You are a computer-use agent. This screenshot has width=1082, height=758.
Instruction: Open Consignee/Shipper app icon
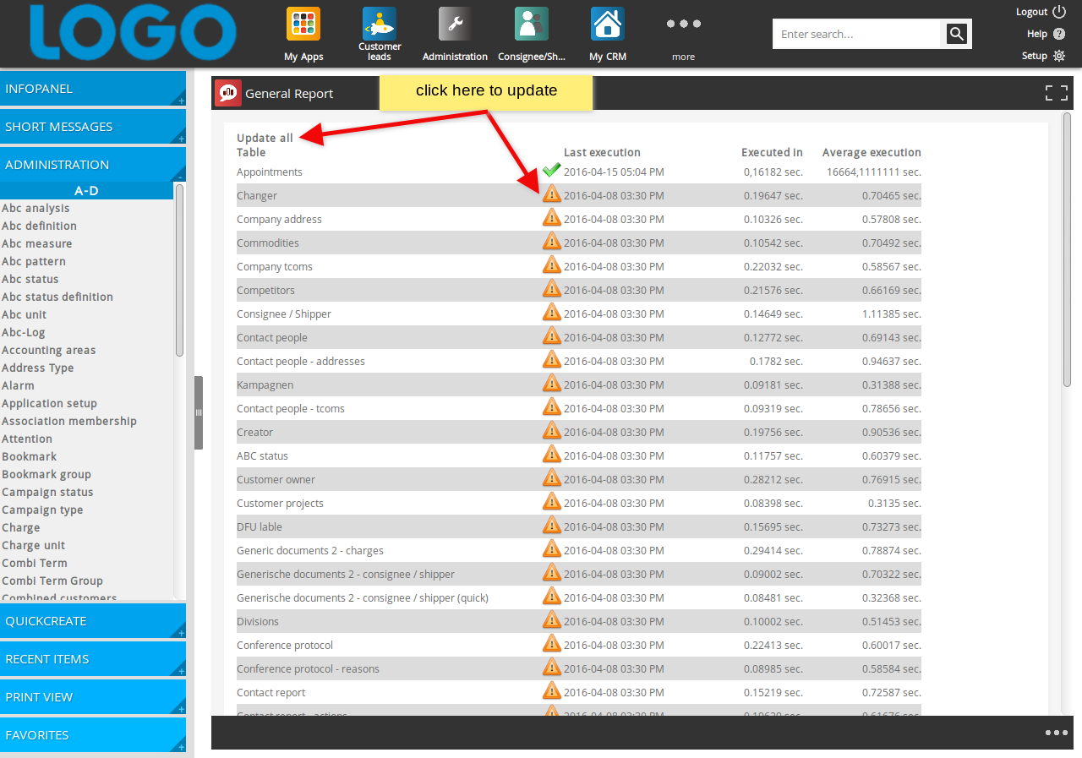click(531, 25)
